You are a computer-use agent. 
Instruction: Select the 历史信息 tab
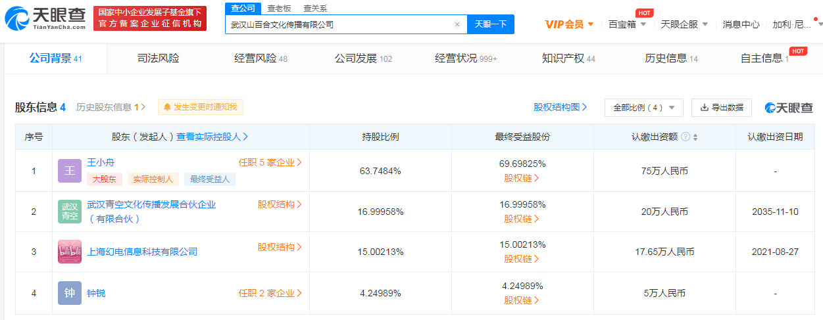(x=671, y=58)
